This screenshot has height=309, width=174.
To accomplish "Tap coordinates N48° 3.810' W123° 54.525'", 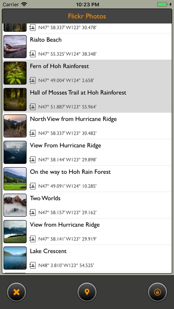I will pyautogui.click(x=66, y=265).
